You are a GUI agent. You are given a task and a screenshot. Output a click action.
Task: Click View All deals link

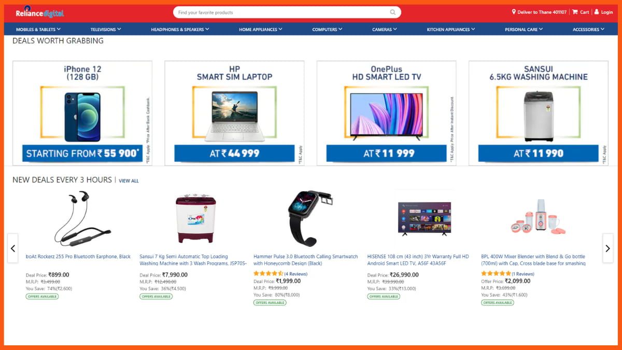129,181
